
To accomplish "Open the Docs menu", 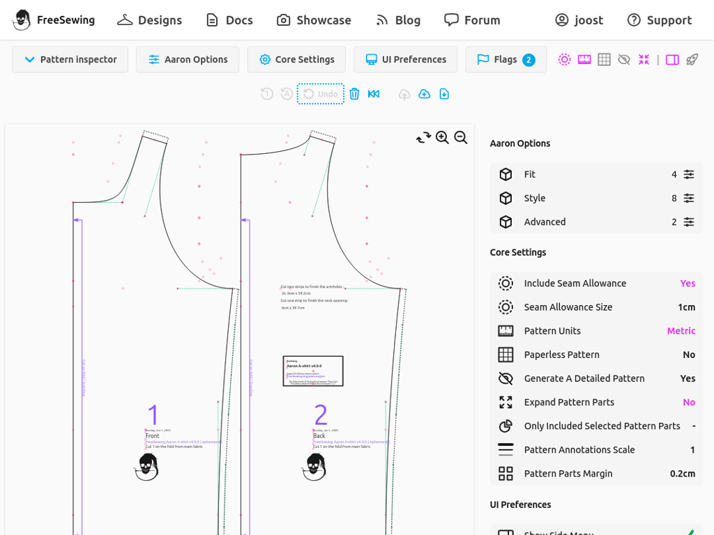I will point(229,20).
